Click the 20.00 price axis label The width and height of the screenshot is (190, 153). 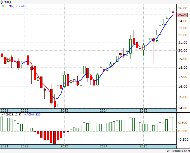(x=183, y=50)
